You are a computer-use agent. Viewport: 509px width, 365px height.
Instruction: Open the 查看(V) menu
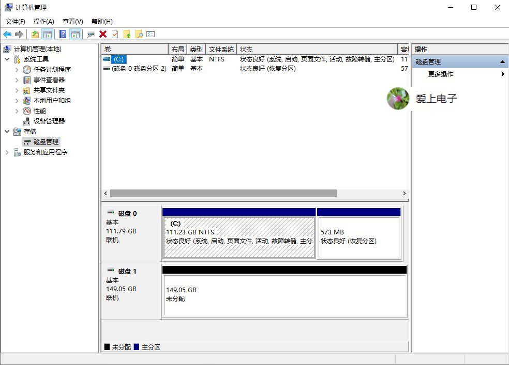coord(72,21)
